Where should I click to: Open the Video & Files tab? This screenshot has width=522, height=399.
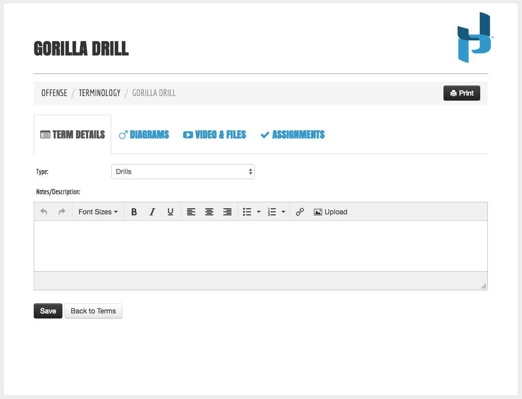[x=214, y=135]
